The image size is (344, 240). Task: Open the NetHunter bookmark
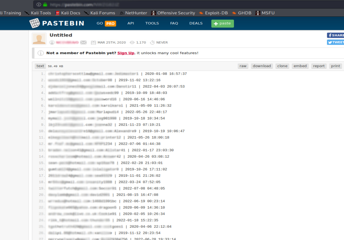click(133, 13)
